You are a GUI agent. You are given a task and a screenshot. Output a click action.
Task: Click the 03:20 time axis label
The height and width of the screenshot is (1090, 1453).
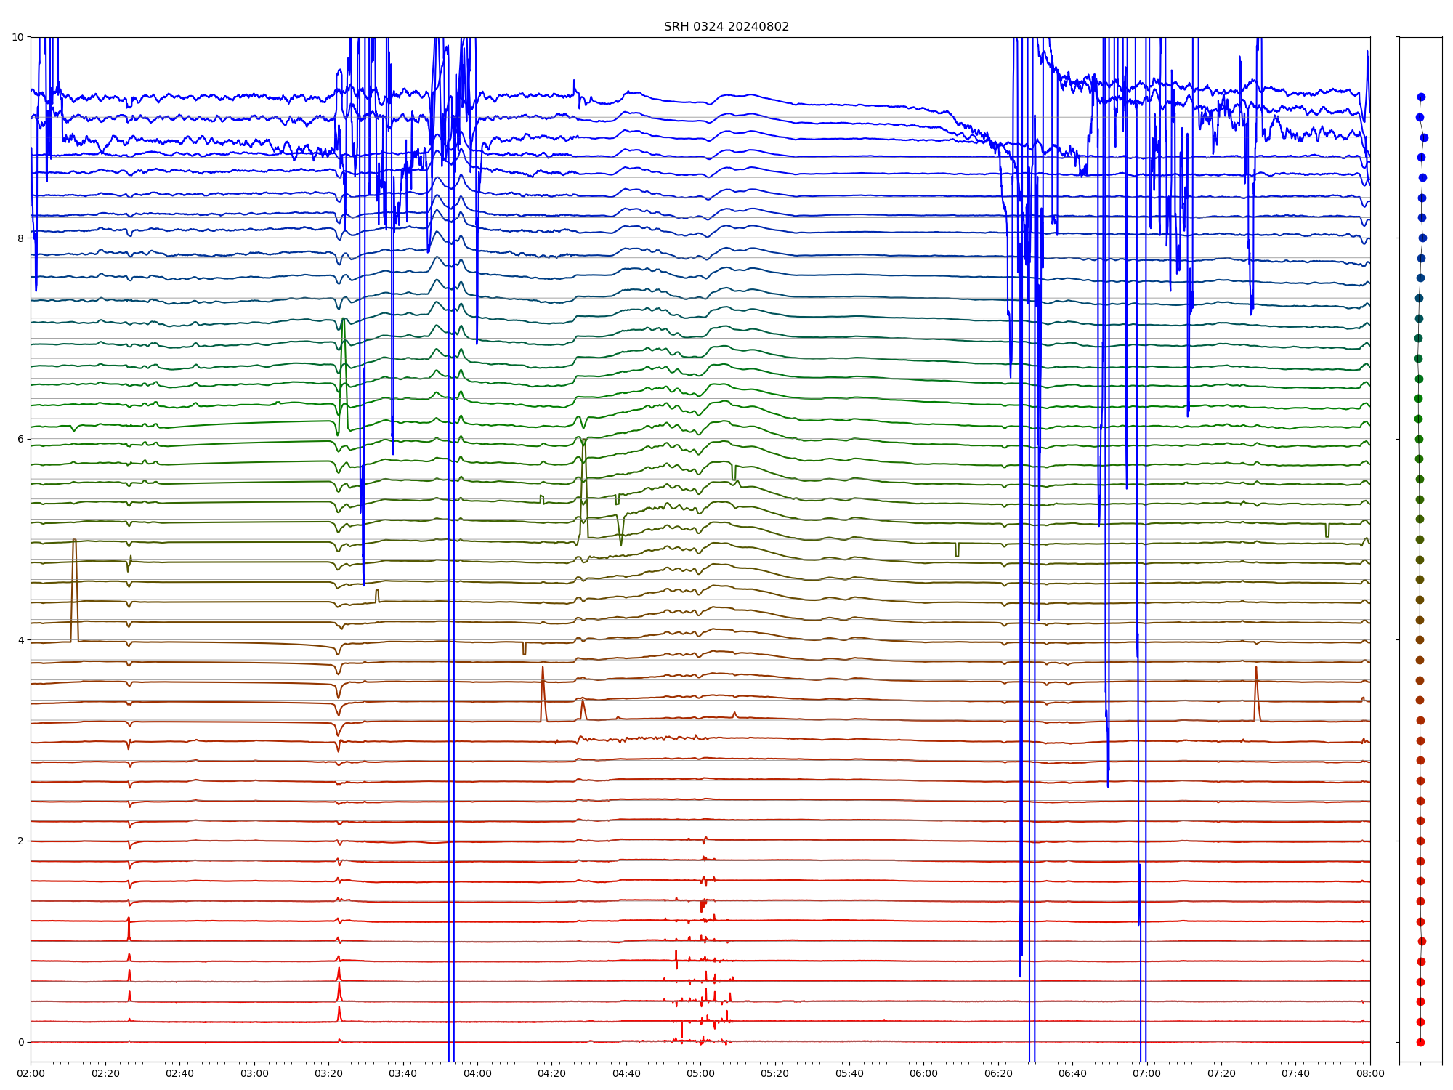point(328,1073)
